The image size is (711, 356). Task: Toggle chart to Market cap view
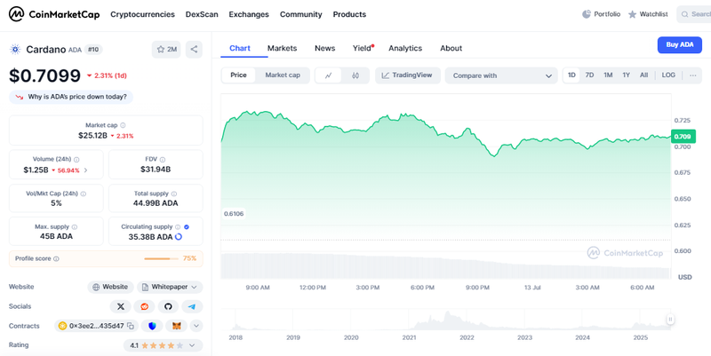coord(282,75)
